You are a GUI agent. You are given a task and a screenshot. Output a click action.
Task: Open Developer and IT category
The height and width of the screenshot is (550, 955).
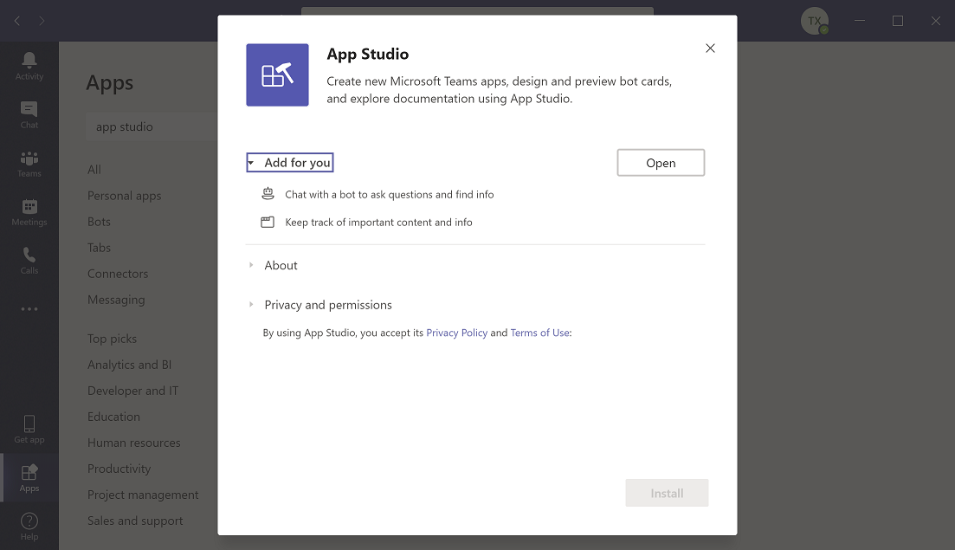tap(132, 391)
